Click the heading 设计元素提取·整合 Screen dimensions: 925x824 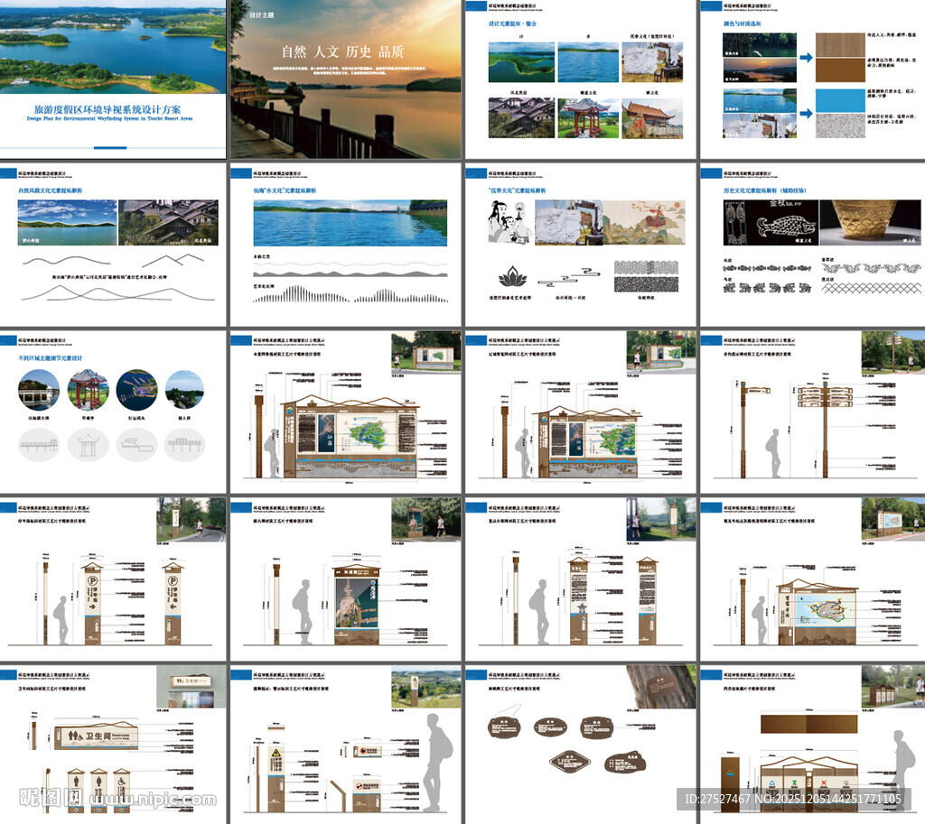click(x=512, y=23)
